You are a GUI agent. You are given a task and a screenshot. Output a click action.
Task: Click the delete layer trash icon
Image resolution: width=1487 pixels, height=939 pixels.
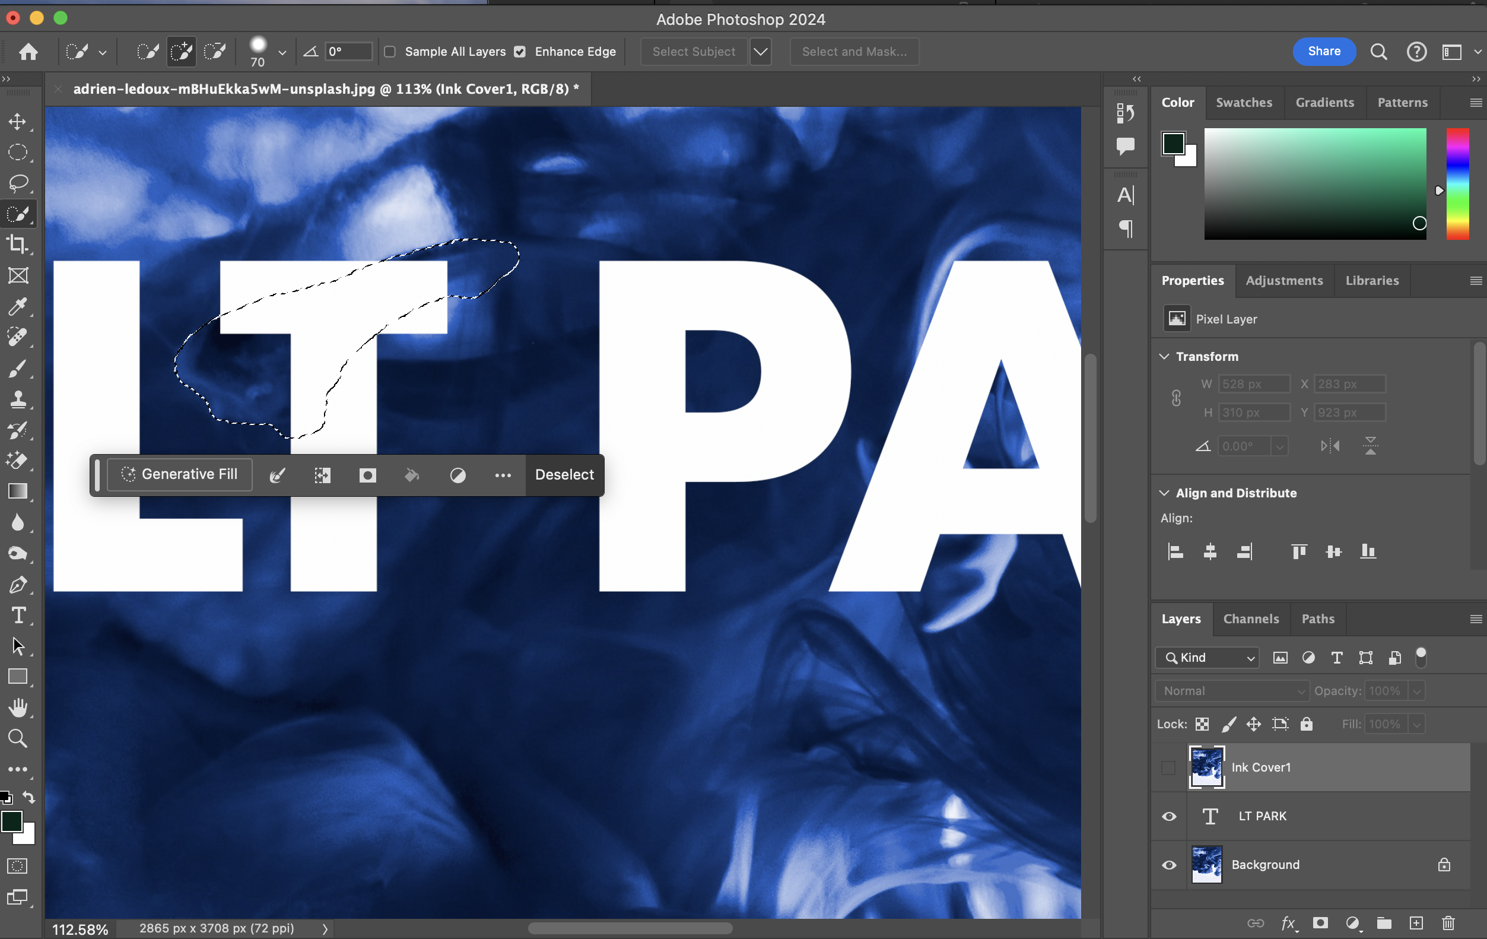1448,923
